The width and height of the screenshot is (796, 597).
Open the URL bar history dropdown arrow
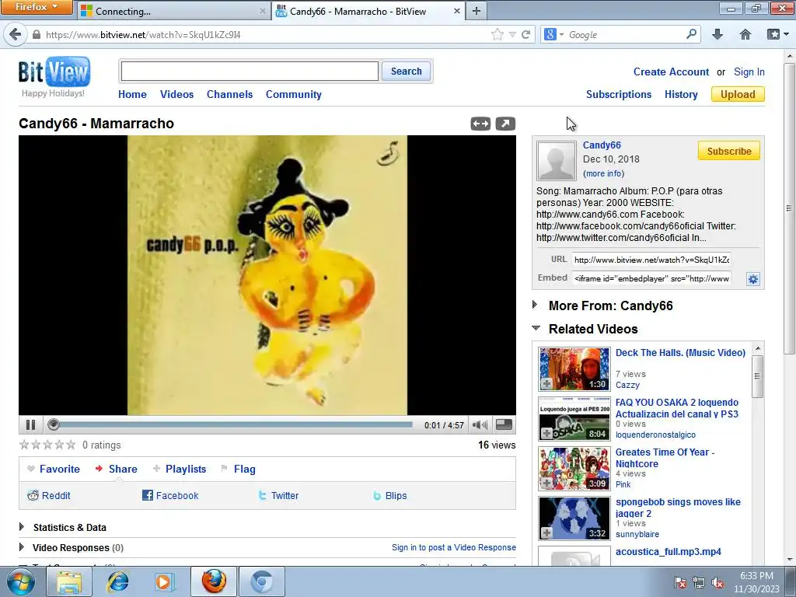513,34
